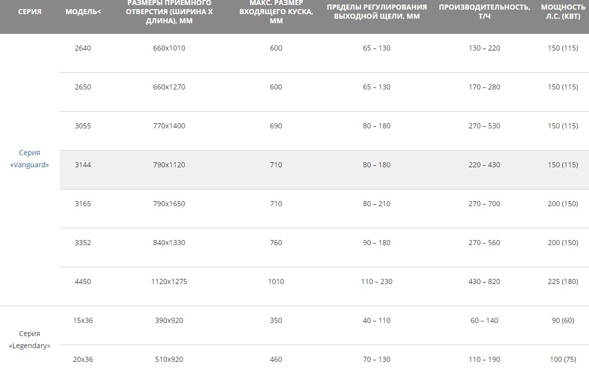Select model 3352 cell
Screen dimensions: 589x377
coord(82,243)
